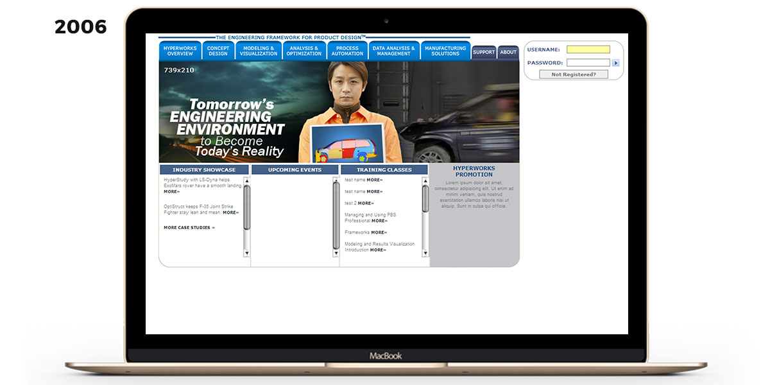This screenshot has width=770, height=385.
Task: Go to Analysis & Optimization tab
Action: tap(304, 51)
